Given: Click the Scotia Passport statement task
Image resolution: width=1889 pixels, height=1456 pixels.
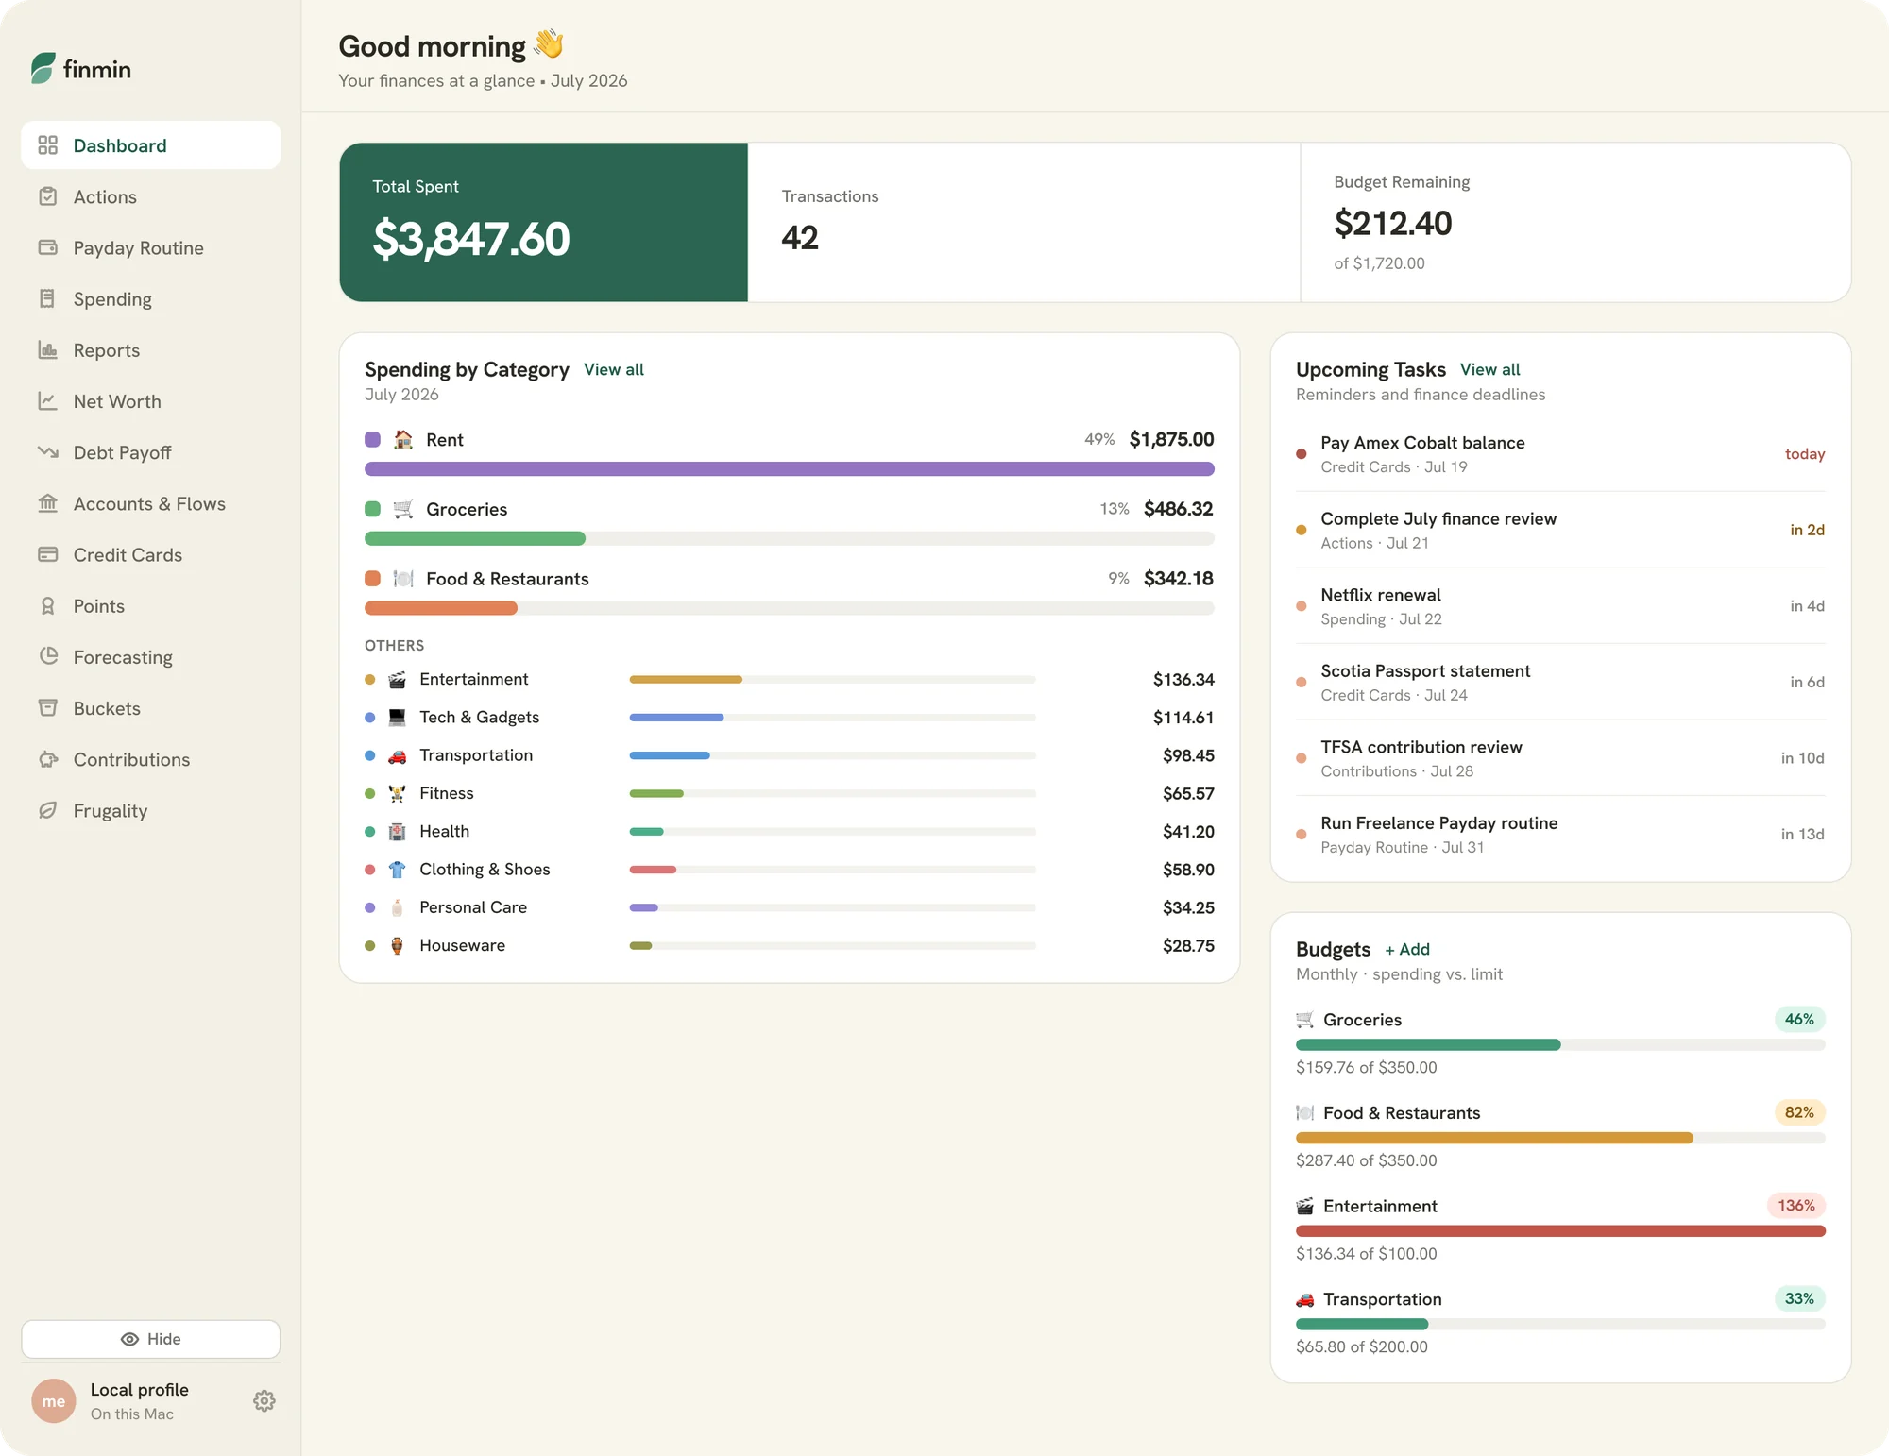Looking at the screenshot, I should [x=1560, y=682].
